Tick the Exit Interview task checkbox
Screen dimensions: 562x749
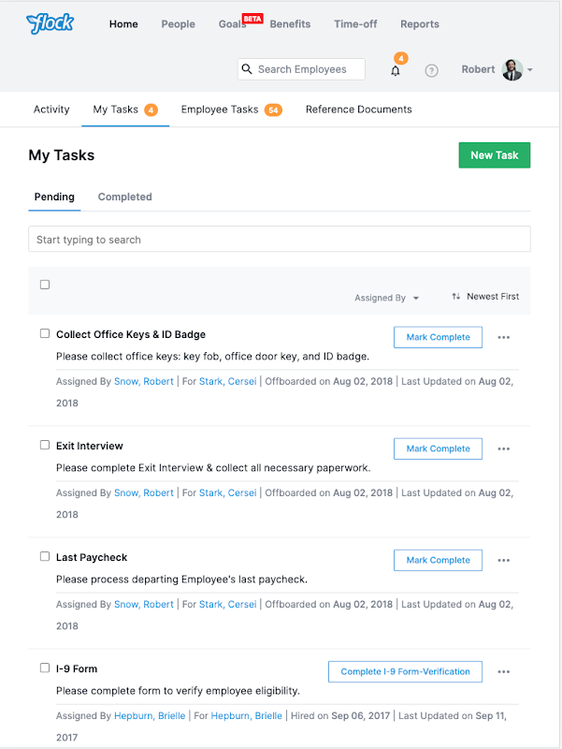click(45, 445)
